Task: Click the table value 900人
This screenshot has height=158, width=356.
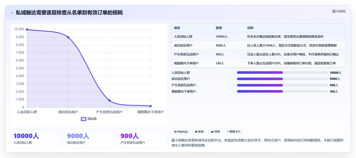Action: (x=220, y=54)
